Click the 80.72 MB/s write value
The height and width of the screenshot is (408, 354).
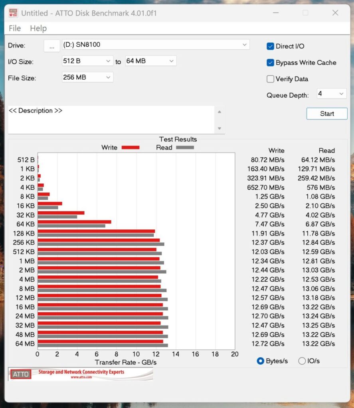tap(267, 160)
